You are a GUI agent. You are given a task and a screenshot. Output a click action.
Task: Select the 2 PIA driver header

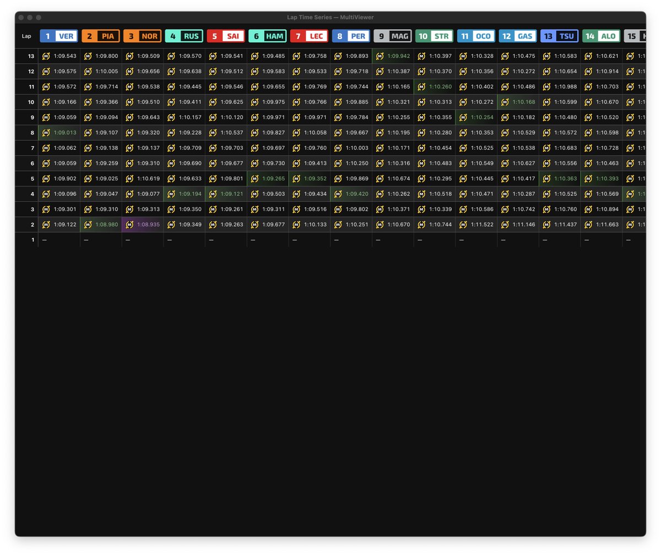(x=101, y=36)
